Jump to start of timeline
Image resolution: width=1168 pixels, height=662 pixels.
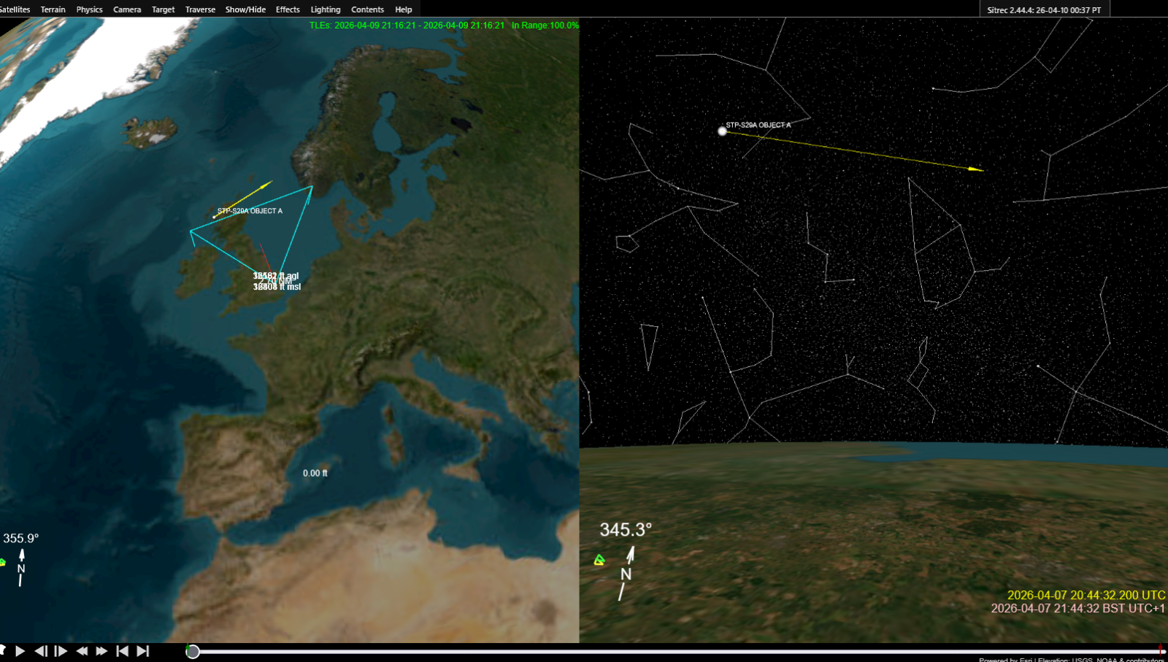(x=123, y=651)
